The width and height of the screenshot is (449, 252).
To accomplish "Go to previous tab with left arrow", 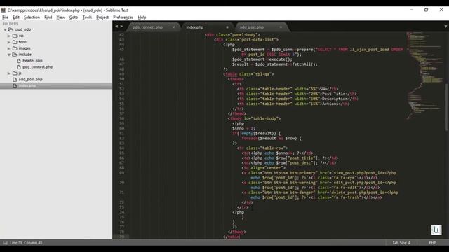I will click(116, 27).
